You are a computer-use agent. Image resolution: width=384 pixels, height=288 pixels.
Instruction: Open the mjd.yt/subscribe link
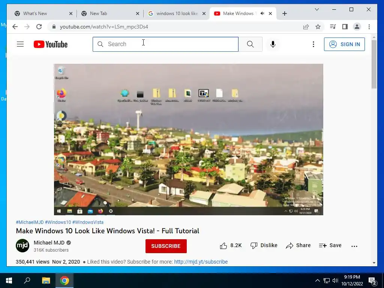point(201,262)
